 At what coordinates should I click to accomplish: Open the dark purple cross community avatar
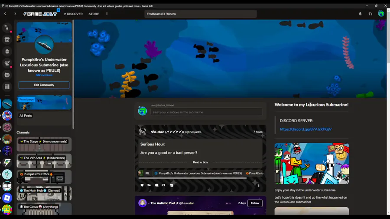(7, 151)
